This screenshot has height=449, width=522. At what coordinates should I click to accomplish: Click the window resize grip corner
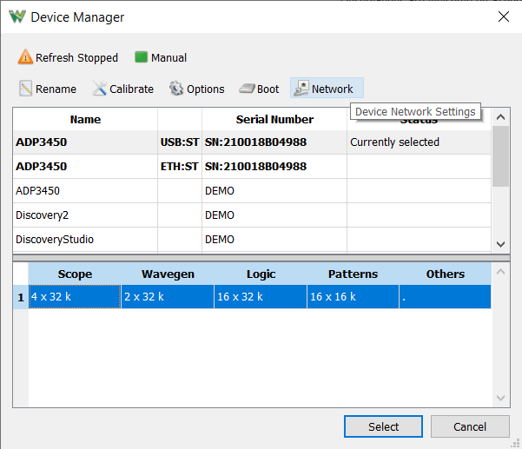coord(515,443)
